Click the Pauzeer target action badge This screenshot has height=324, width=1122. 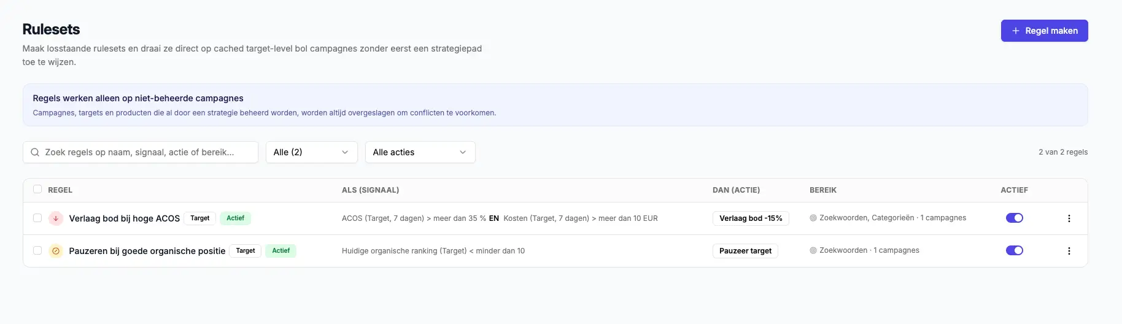click(745, 251)
